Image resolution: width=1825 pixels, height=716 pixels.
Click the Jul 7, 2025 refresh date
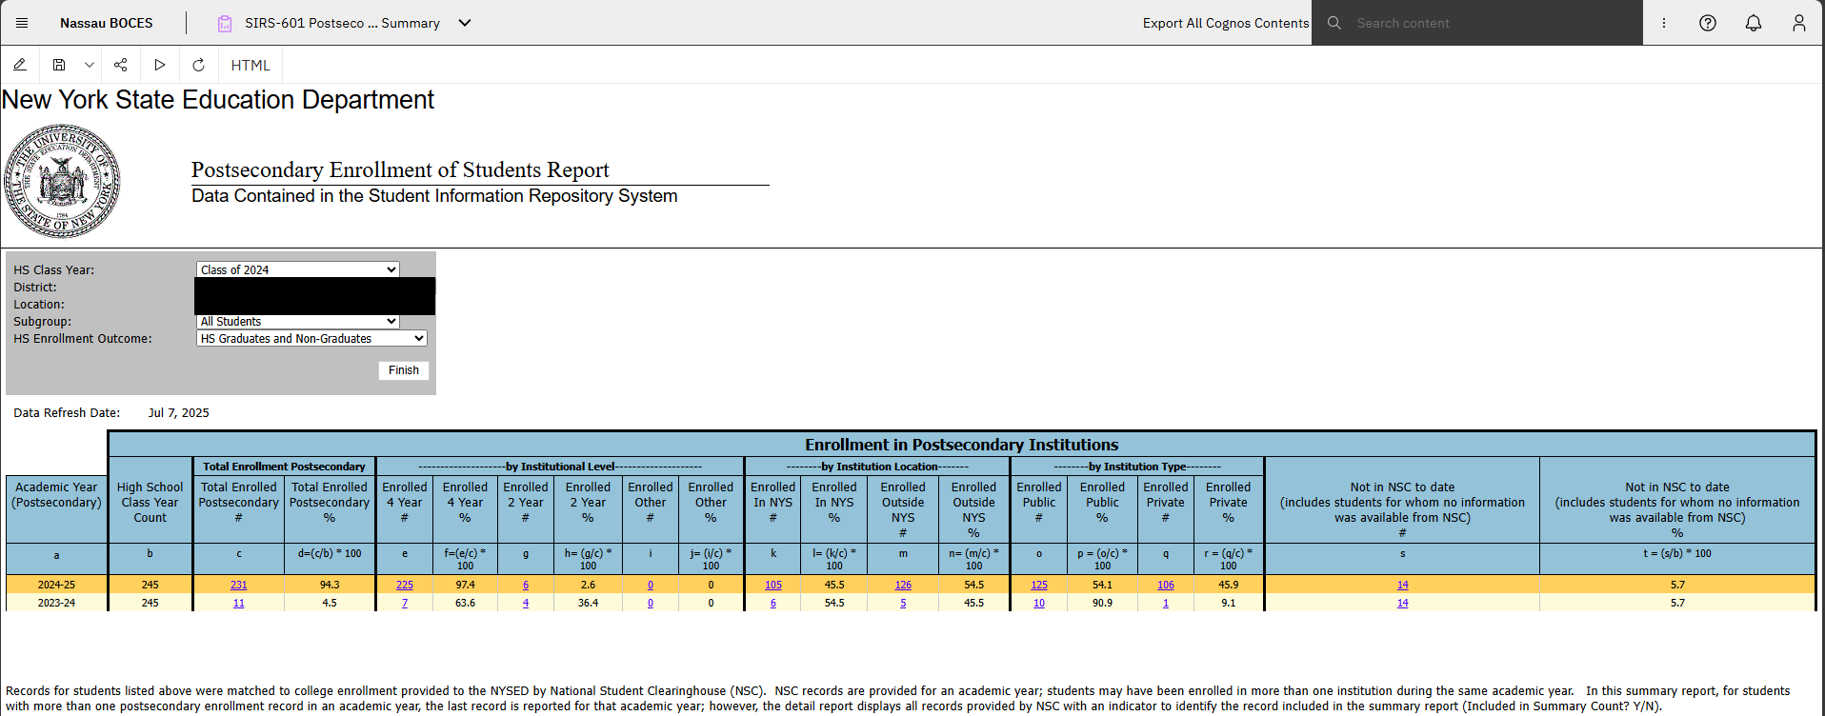click(179, 412)
